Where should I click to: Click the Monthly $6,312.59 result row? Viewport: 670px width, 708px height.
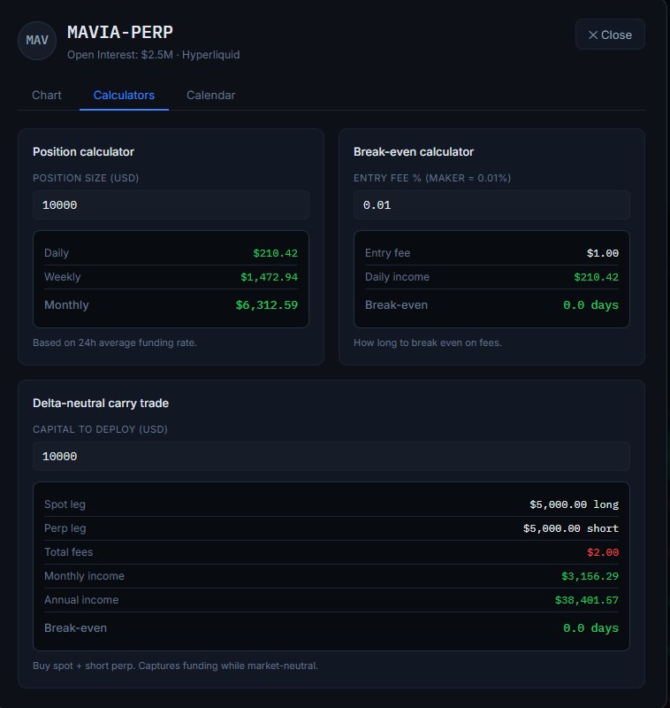pyautogui.click(x=171, y=305)
